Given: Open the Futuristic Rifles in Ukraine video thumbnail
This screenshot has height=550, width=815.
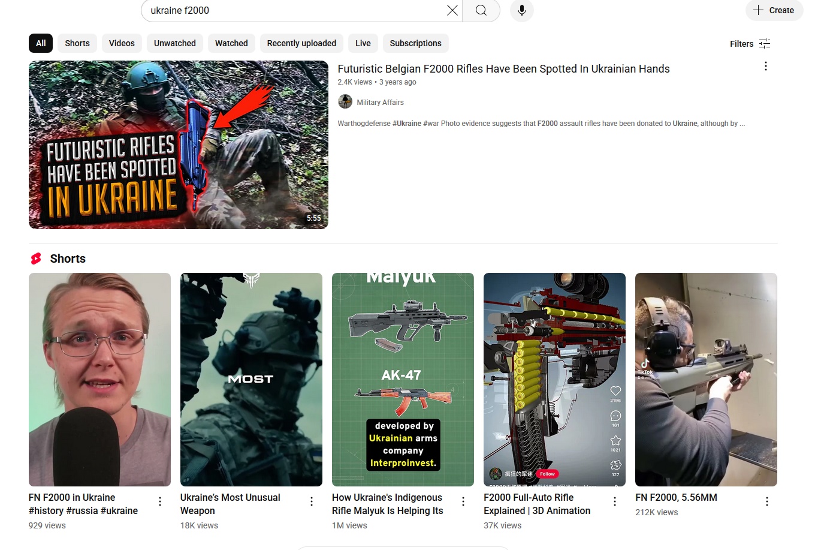Looking at the screenshot, I should click(179, 145).
